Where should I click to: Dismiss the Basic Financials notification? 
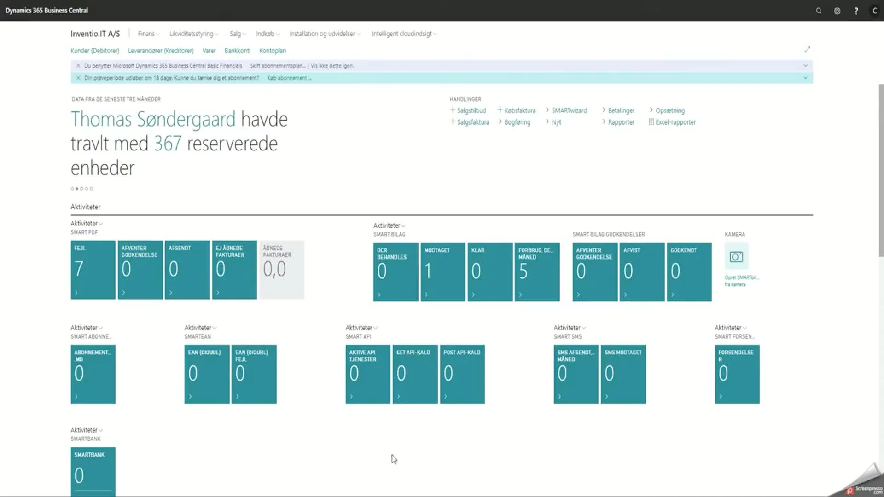tap(78, 66)
